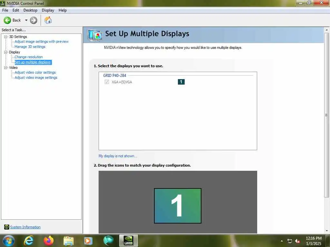Click the muted volume tray icon

point(297,241)
